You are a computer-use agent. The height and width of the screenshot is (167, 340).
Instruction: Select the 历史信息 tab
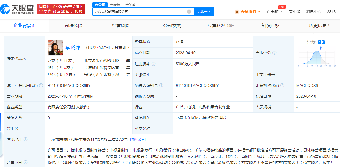click(x=319, y=26)
